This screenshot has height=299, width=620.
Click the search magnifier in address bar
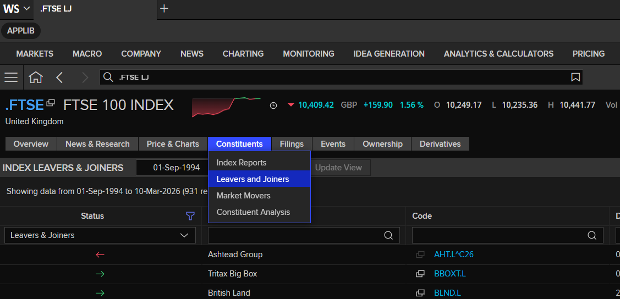tap(108, 77)
